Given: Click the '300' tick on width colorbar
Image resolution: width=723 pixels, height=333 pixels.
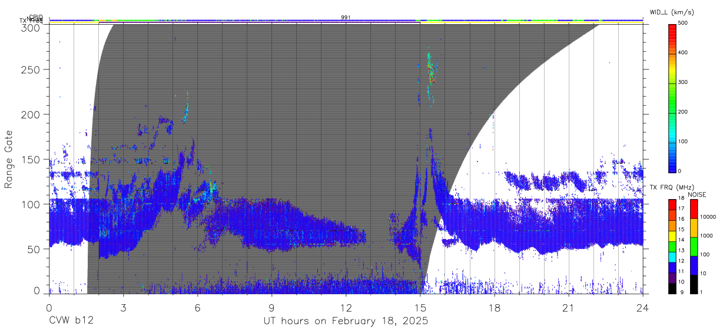Looking at the screenshot, I should coord(684,82).
